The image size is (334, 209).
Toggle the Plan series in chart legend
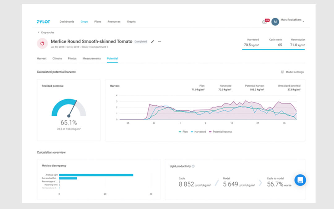(x=183, y=132)
